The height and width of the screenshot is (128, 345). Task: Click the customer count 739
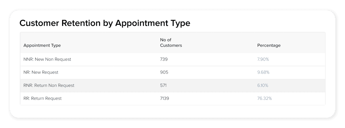point(164,59)
